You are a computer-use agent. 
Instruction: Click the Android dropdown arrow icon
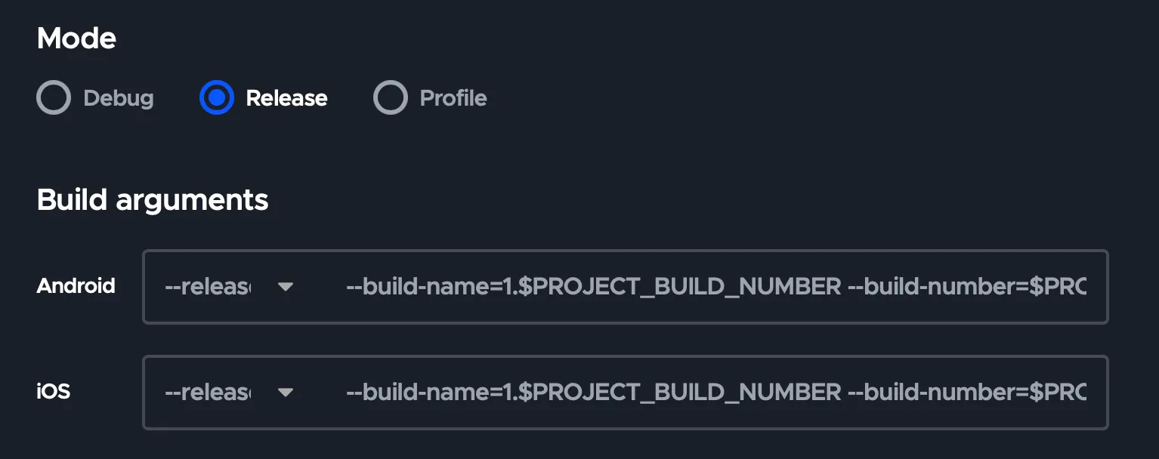(285, 287)
